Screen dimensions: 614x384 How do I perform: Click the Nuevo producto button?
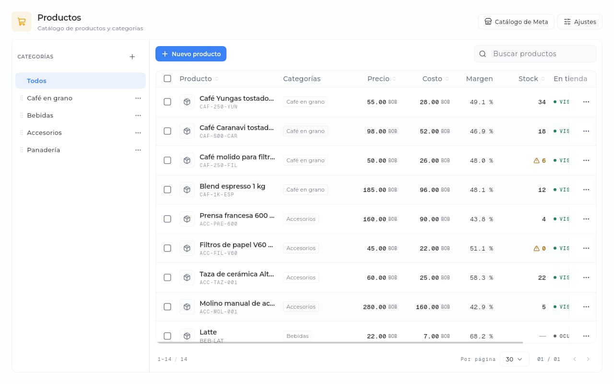click(191, 54)
